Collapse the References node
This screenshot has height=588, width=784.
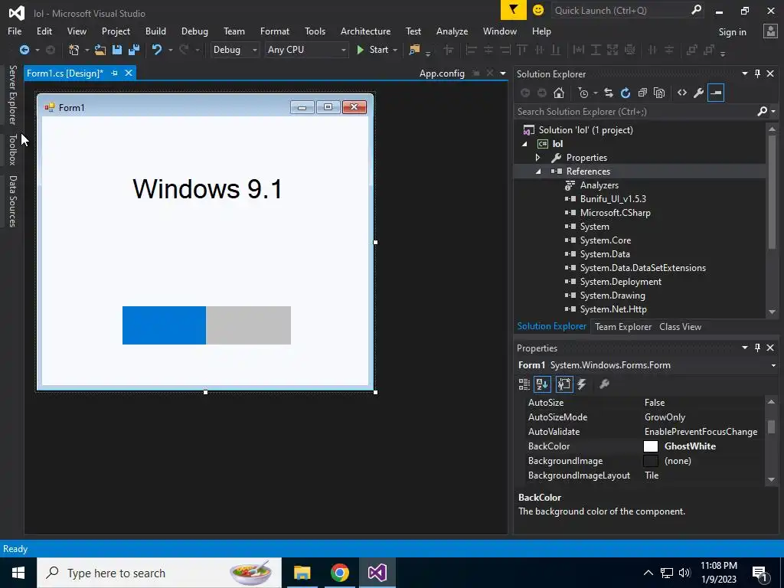(x=538, y=171)
